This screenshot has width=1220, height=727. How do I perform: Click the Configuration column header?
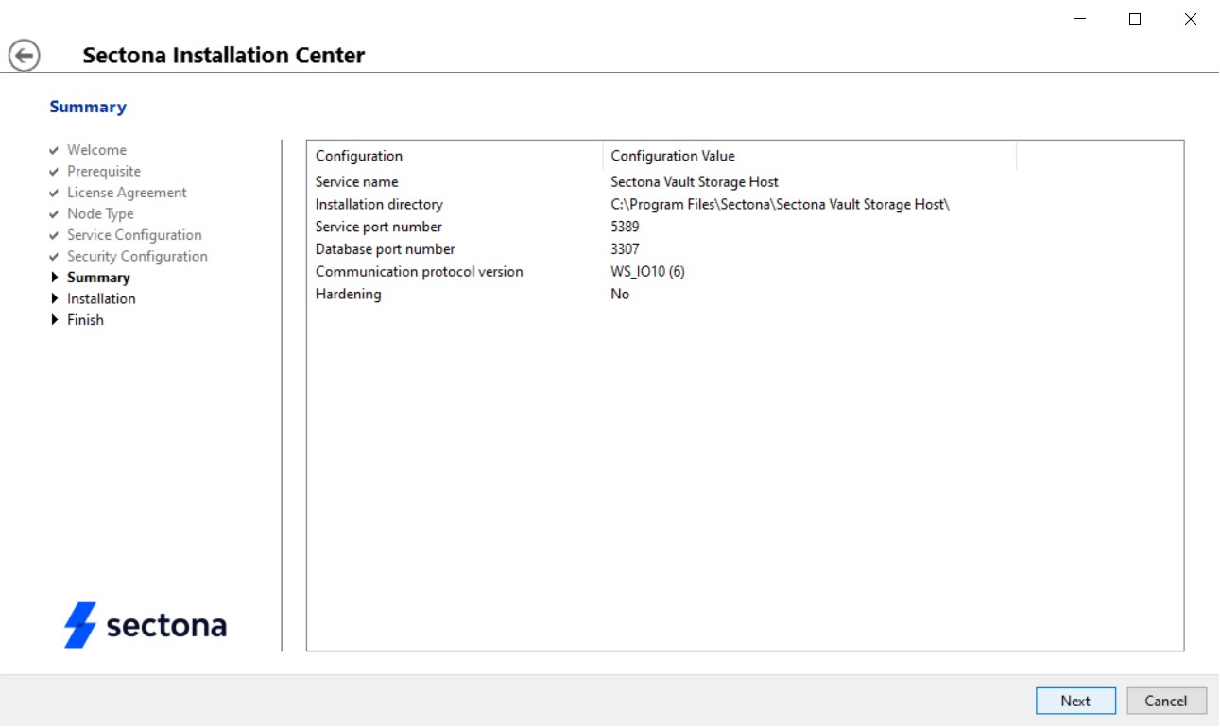click(359, 157)
